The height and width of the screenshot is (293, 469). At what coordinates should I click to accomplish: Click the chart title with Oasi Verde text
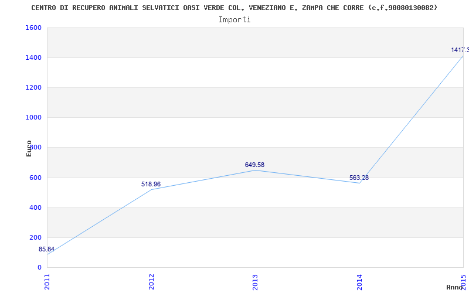tap(234, 8)
